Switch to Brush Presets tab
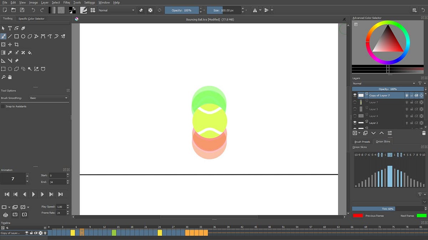The height and width of the screenshot is (240, 428). click(x=362, y=142)
